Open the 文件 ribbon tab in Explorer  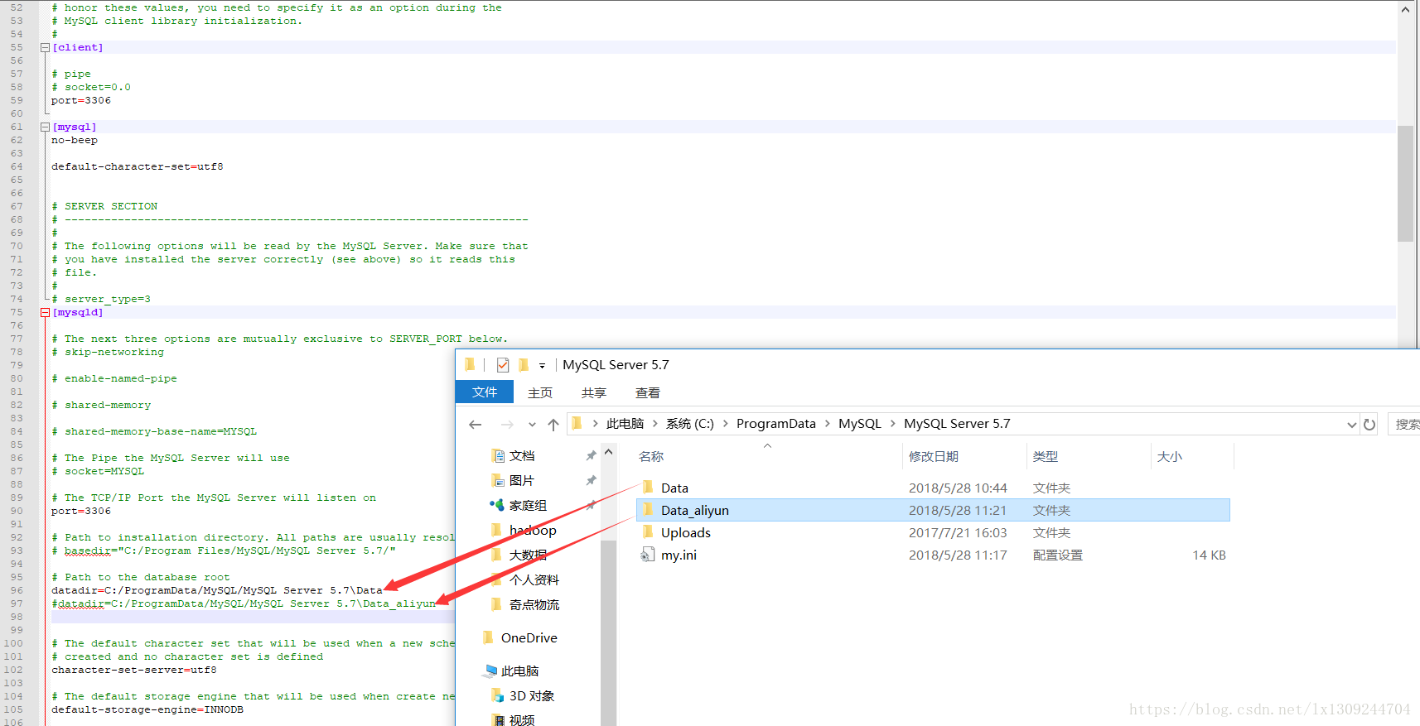click(485, 392)
